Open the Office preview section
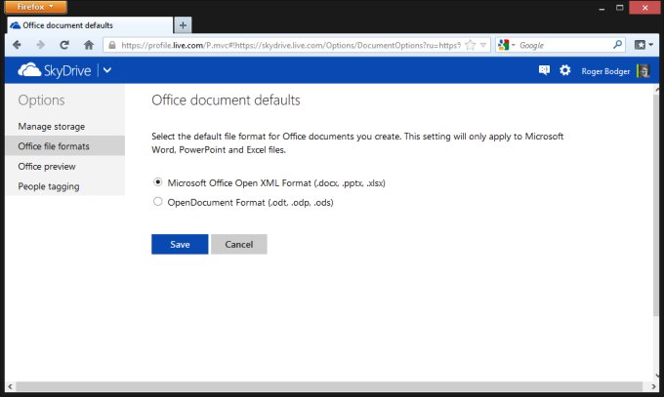The height and width of the screenshot is (397, 664). (47, 167)
